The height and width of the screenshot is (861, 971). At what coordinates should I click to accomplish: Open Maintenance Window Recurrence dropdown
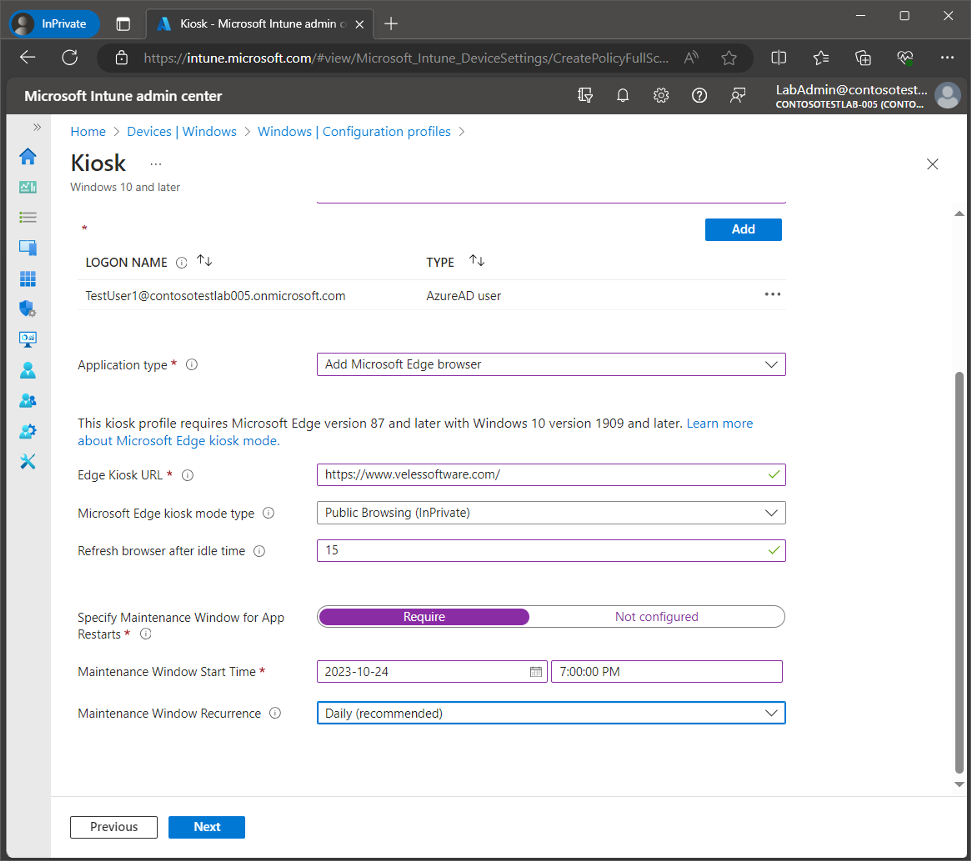[x=551, y=713]
